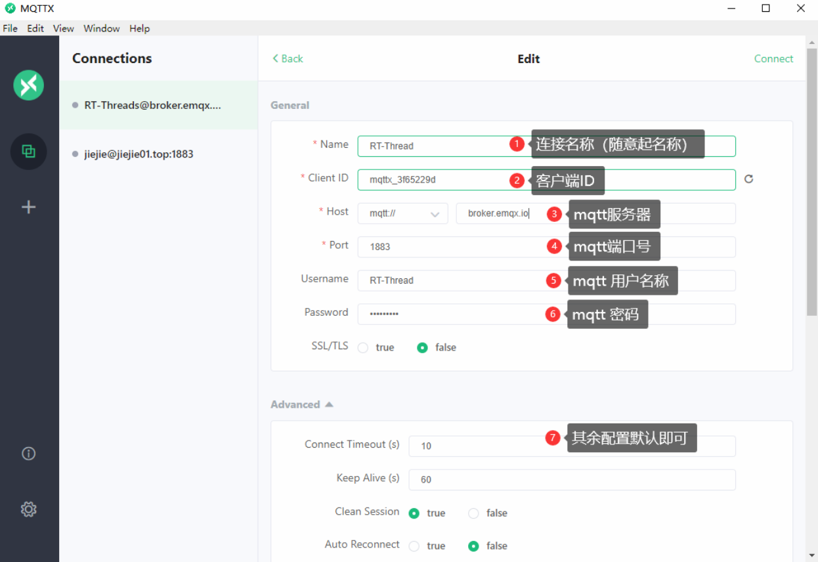Click the Edit page title
Screen dimensions: 818x562
click(x=528, y=58)
